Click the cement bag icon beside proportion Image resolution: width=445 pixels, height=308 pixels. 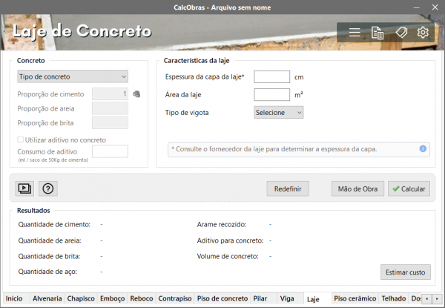136,94
